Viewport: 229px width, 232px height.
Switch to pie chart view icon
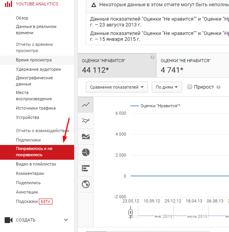tap(86, 152)
